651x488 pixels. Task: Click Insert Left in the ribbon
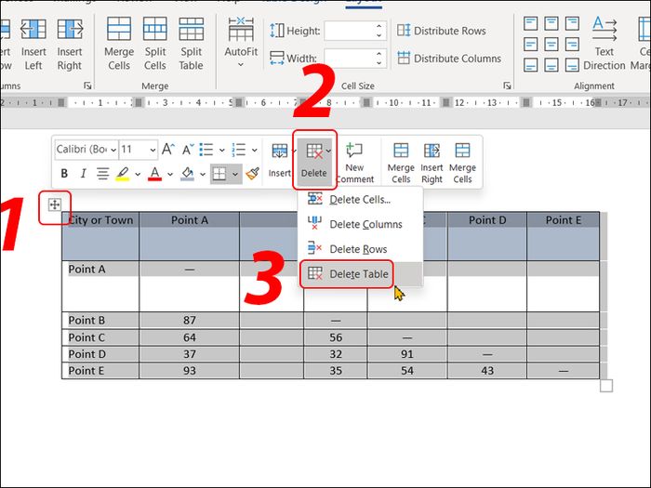coord(33,44)
